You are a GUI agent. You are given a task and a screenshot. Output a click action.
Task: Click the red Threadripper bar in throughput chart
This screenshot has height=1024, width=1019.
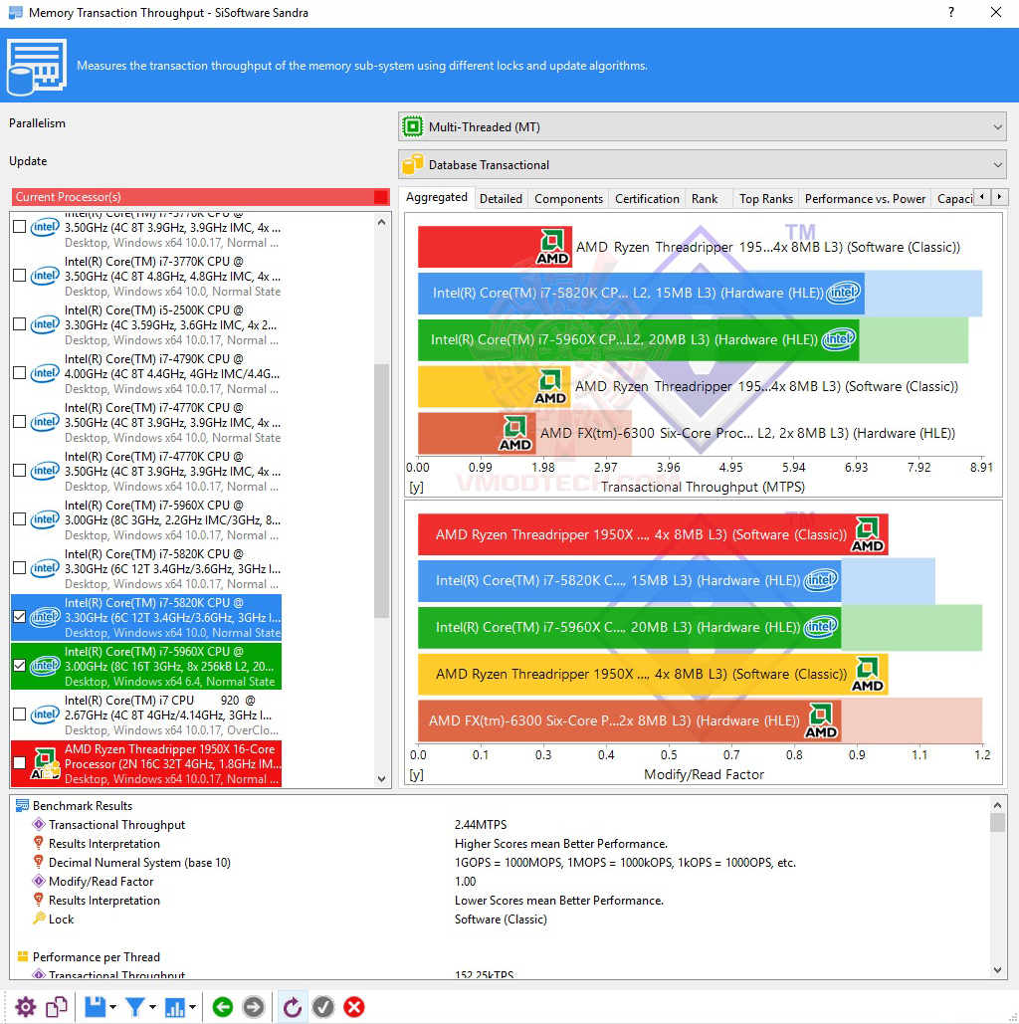pyautogui.click(x=495, y=247)
